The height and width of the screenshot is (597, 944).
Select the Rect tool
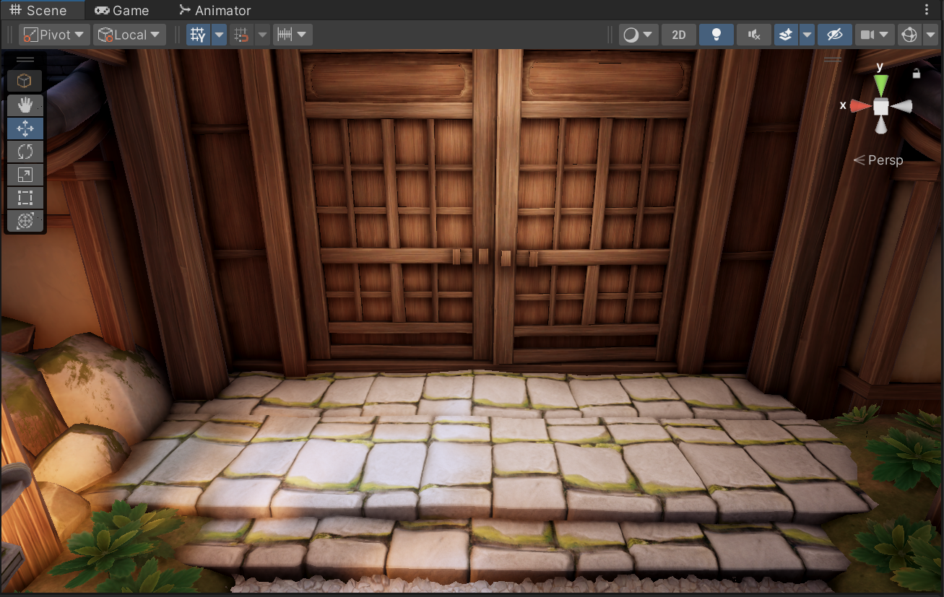pos(25,198)
